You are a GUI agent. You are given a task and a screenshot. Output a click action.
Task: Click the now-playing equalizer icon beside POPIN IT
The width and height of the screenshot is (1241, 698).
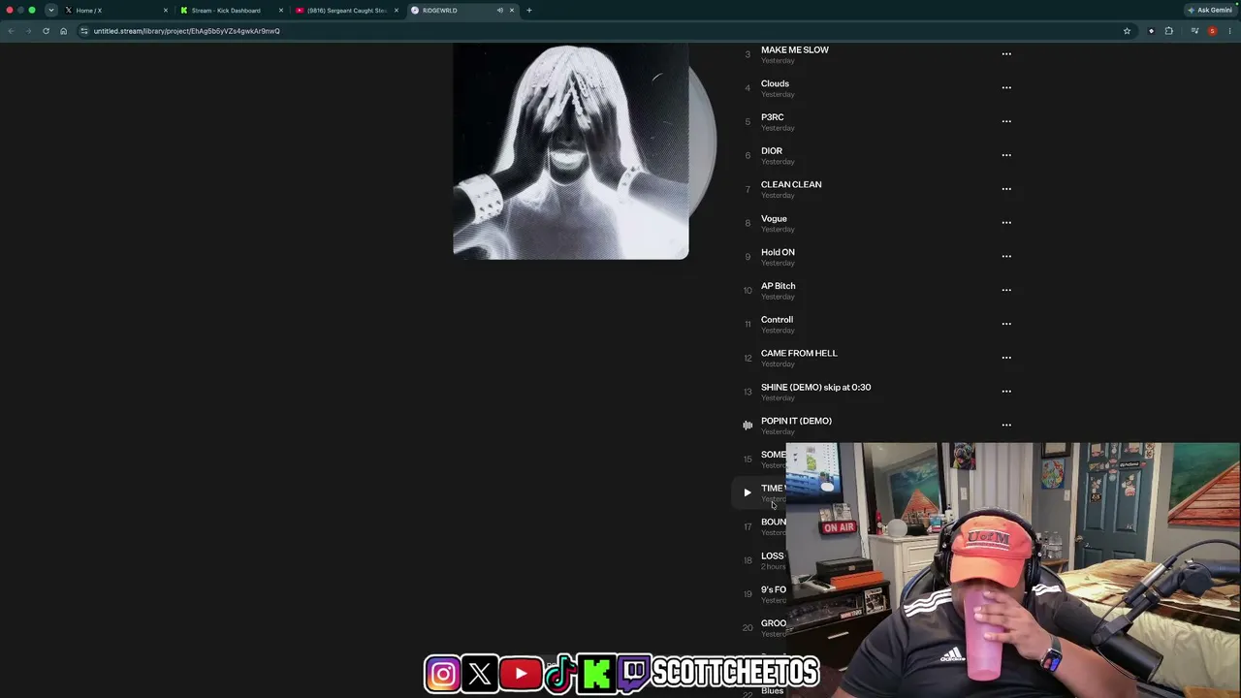[x=748, y=425]
